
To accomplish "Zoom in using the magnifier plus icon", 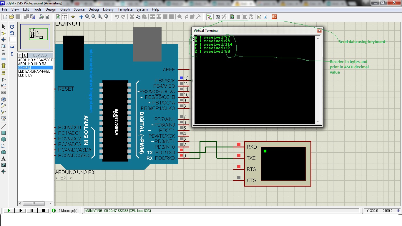I will (87, 17).
